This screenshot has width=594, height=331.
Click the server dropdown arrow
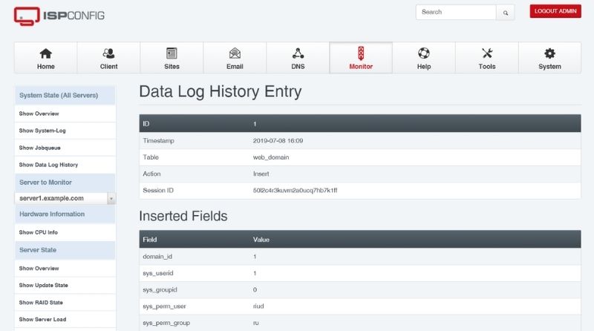click(111, 198)
